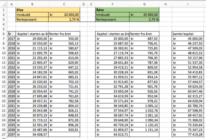Select Ådne's Innskudd value 25 000,00
The width and height of the screenshot is (206, 139).
click(x=144, y=15)
